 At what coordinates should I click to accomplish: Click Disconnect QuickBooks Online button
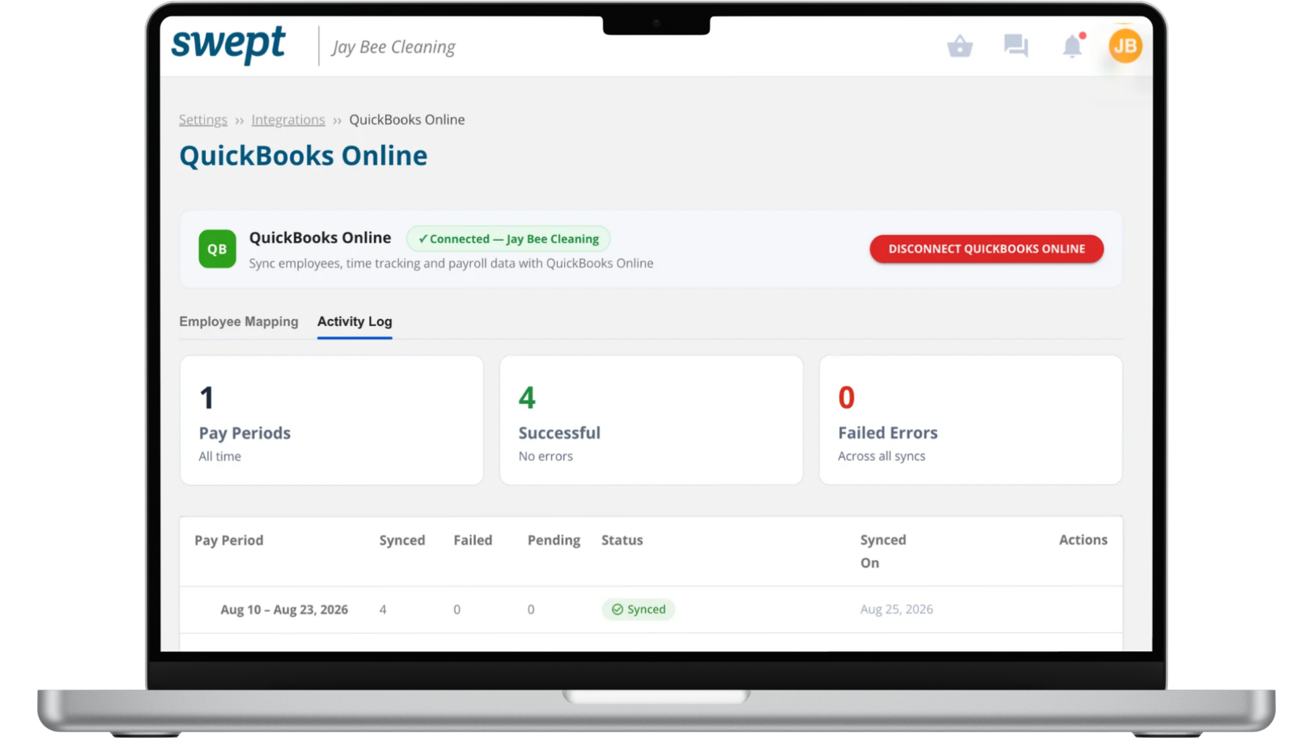pyautogui.click(x=986, y=249)
